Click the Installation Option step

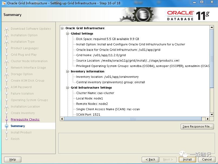(24, 35)
